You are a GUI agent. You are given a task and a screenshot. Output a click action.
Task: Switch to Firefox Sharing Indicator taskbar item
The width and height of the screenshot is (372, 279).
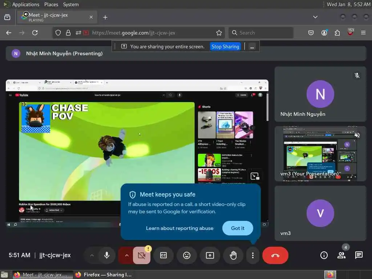tap(104, 275)
